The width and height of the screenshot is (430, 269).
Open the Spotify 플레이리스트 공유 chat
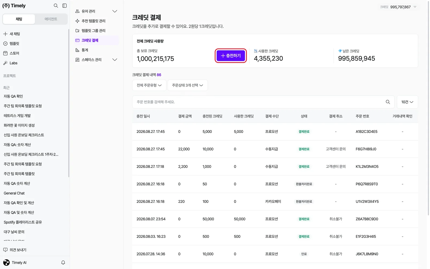pos(23,222)
